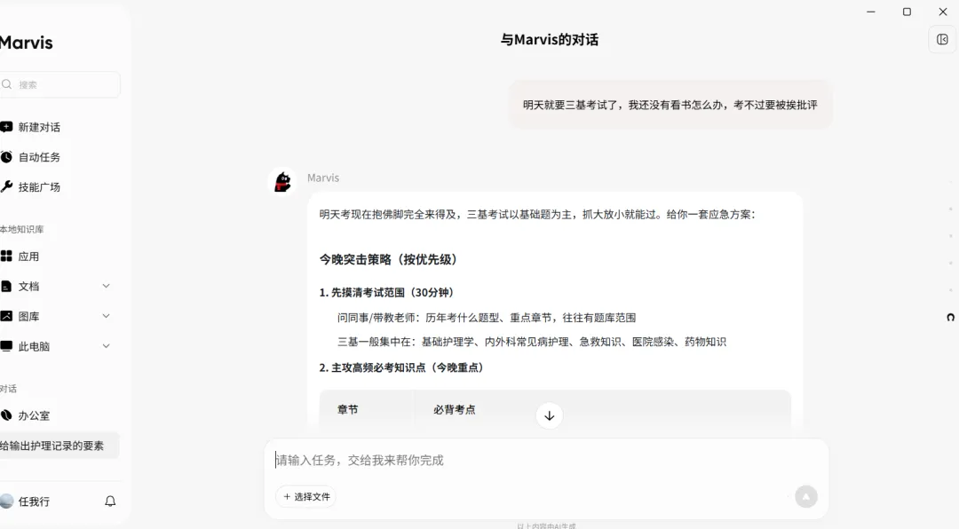Click the 与Marvis的对话 header title

pos(550,40)
